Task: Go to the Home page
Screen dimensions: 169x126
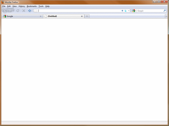Action: coord(30,11)
